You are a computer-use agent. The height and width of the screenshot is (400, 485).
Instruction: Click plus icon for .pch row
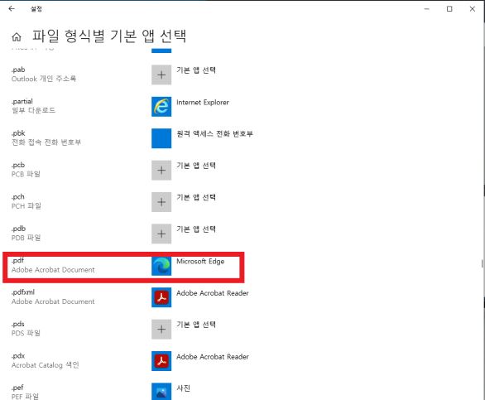161,202
